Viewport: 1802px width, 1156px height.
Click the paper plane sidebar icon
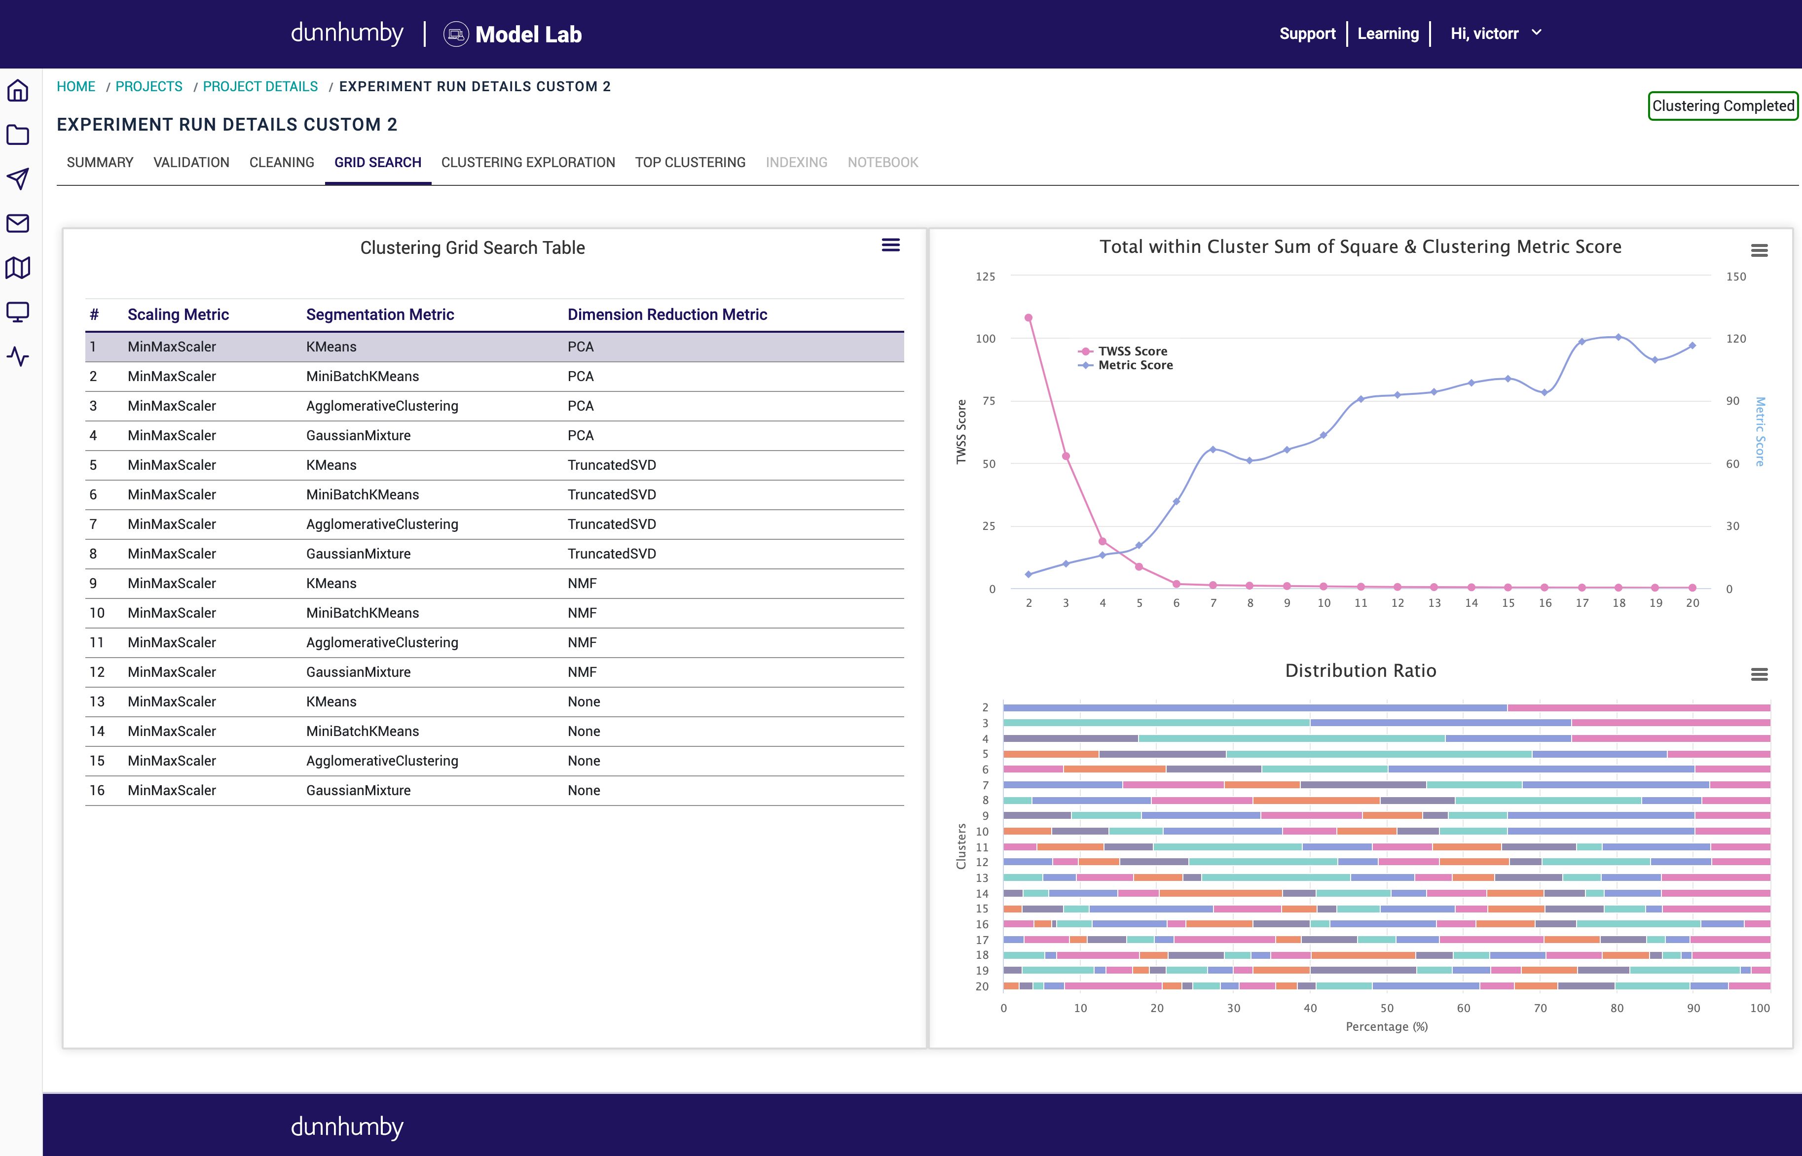(x=18, y=178)
